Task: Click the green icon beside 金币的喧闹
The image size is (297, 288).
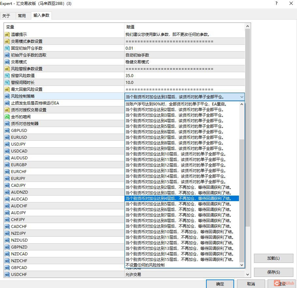Action: tap(7, 117)
